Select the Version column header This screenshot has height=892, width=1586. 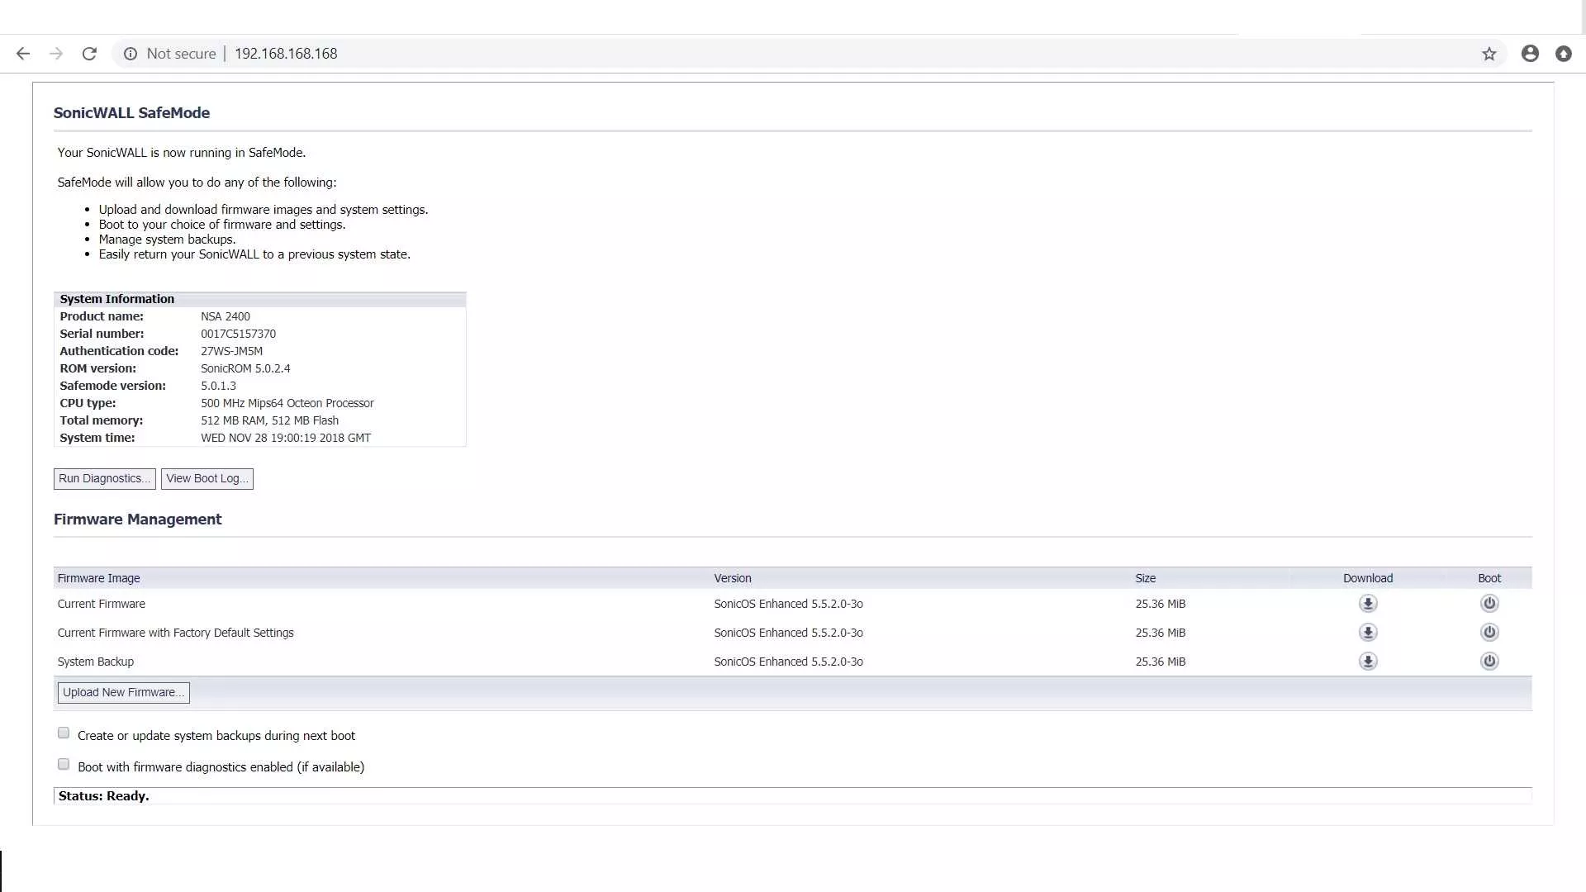tap(733, 579)
